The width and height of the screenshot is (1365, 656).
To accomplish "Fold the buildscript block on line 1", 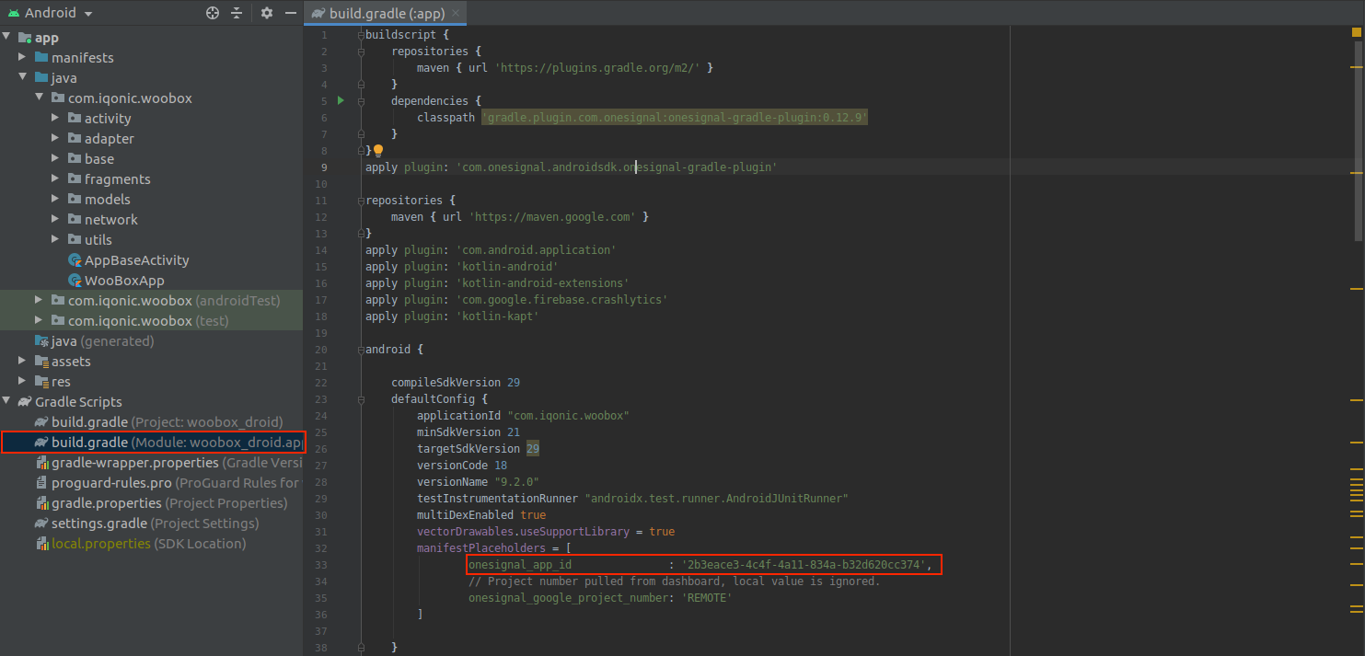I will (x=362, y=34).
